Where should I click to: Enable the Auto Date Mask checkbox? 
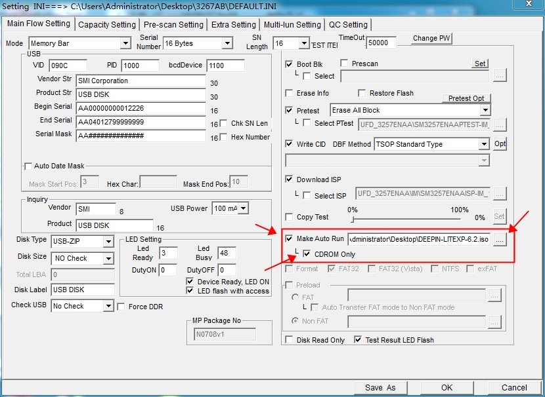tap(28, 166)
